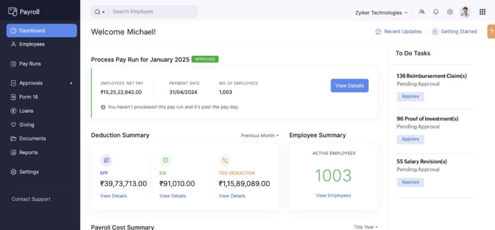Open the search type dropdown
This screenshot has width=495, height=230.
(x=100, y=12)
